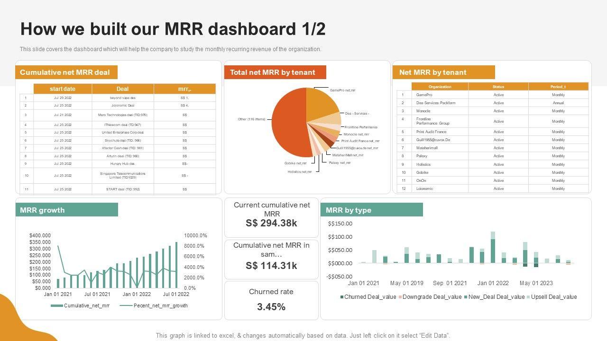Select the subtitle sentence about monthly recurring revenue
607x341 pixels.
(x=171, y=49)
